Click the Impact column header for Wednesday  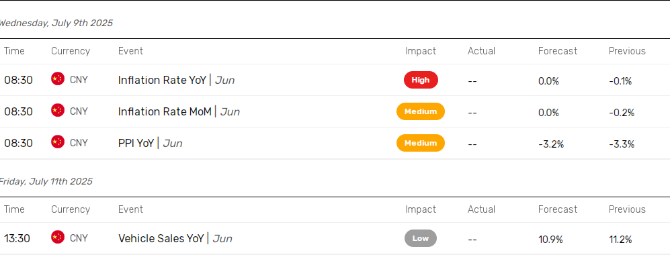tap(421, 51)
